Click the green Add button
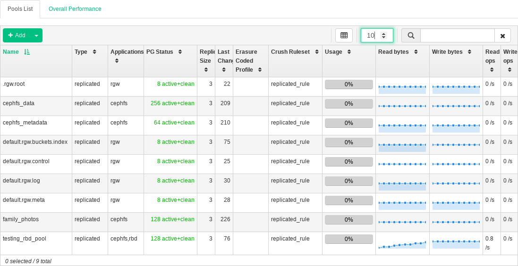Screen dimensions: 518x266 tap(17, 35)
